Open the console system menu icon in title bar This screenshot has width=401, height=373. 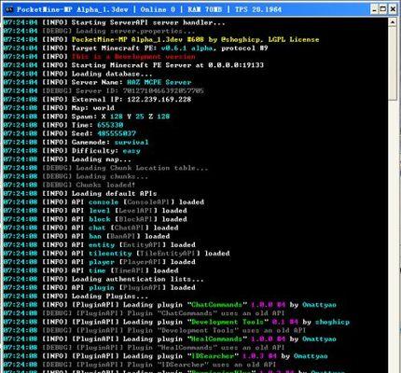pos(9,9)
